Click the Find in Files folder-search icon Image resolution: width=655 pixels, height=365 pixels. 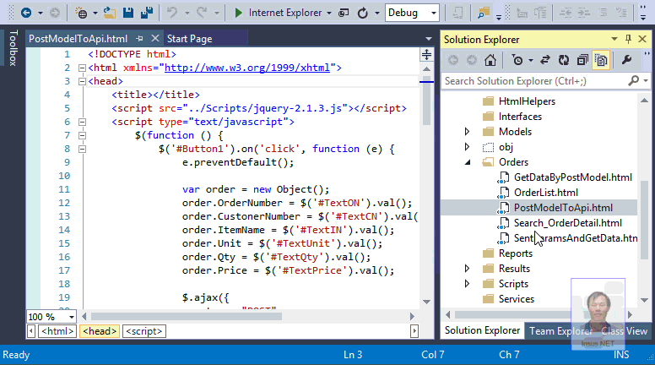pyautogui.click(x=484, y=13)
